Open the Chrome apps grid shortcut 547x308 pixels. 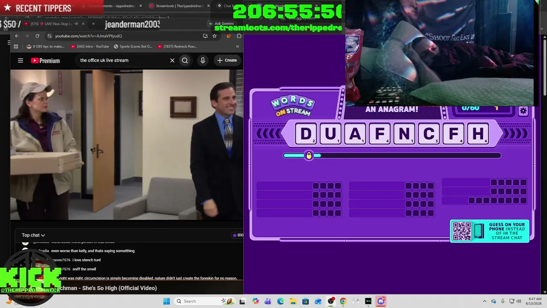click(16, 46)
